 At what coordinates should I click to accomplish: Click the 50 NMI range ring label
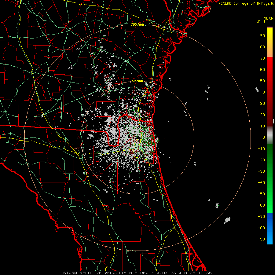(137, 81)
